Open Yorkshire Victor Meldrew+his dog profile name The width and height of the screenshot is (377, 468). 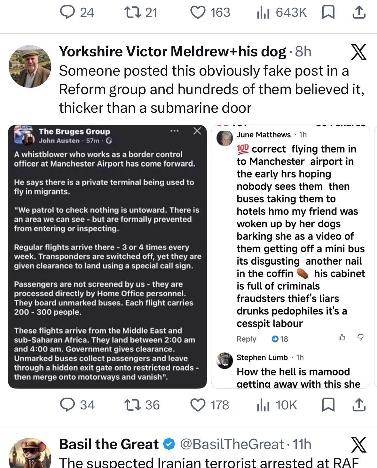click(x=173, y=52)
